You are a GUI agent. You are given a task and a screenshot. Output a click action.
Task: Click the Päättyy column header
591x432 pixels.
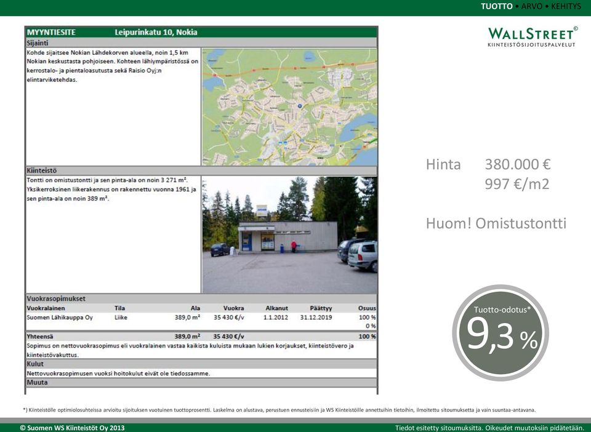pos(321,308)
